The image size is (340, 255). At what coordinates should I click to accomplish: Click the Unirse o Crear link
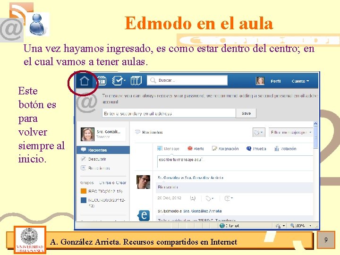(x=113, y=183)
